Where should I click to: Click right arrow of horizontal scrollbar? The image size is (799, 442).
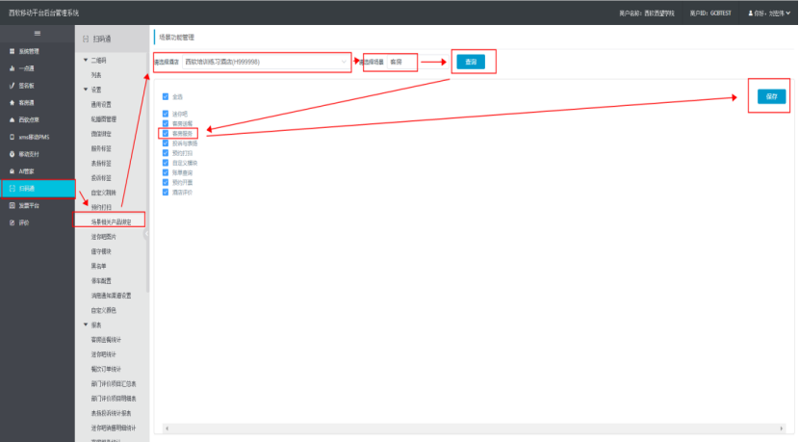[x=781, y=429]
